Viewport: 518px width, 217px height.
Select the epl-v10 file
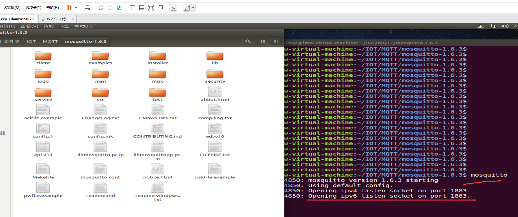click(x=43, y=149)
